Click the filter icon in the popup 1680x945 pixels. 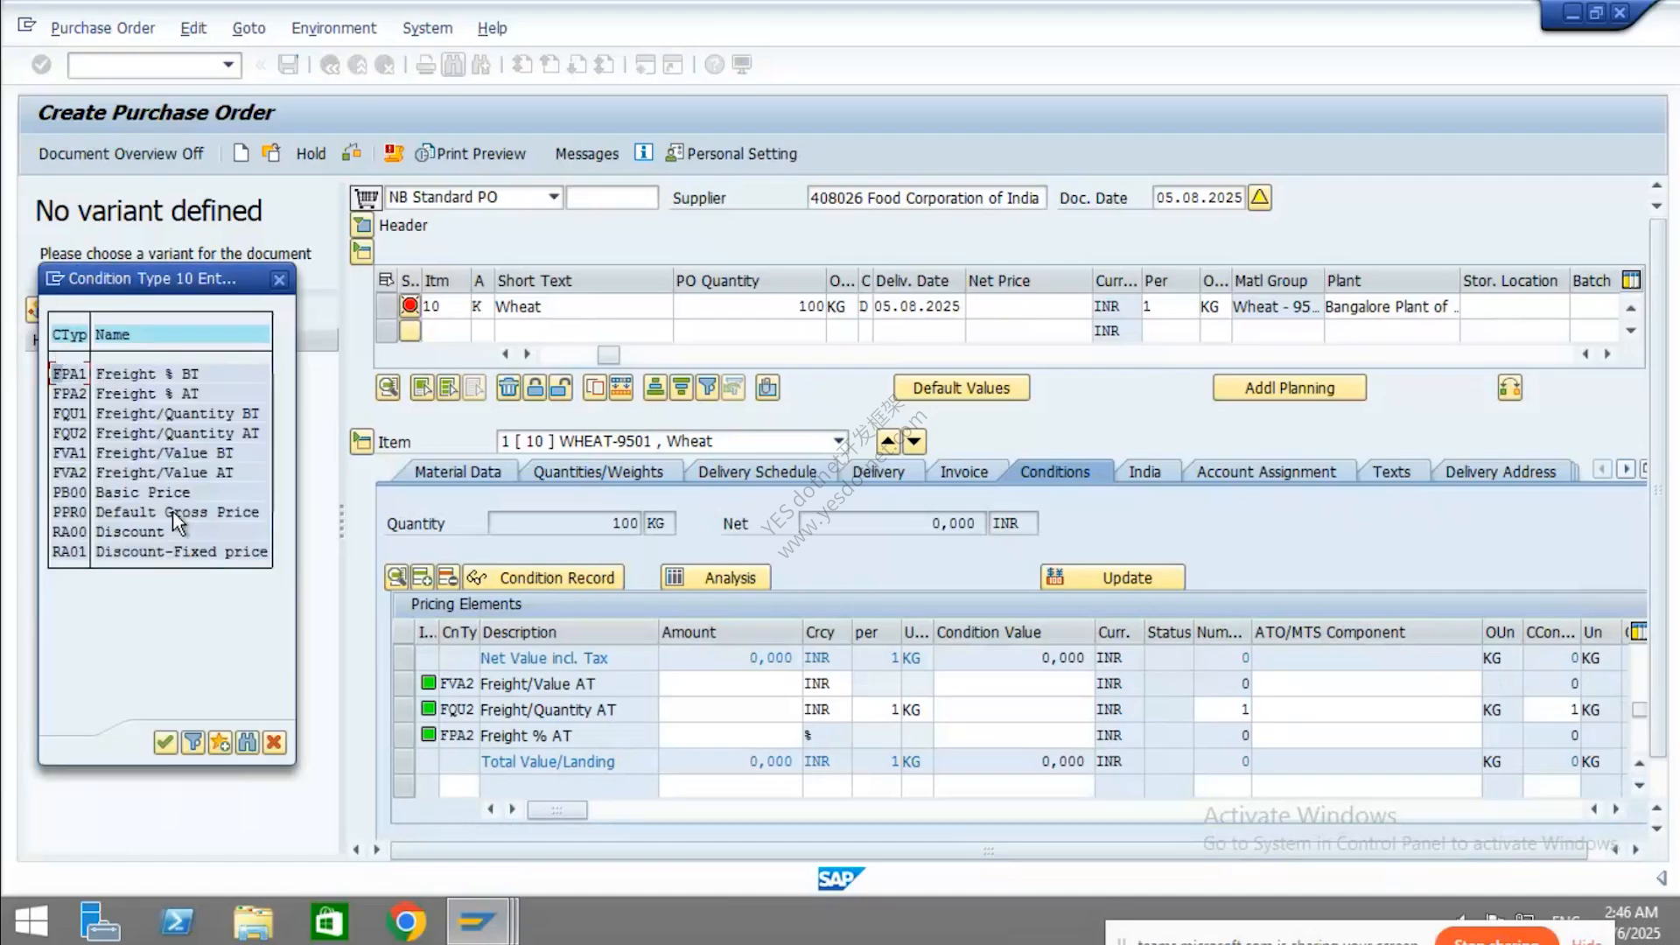point(192,743)
